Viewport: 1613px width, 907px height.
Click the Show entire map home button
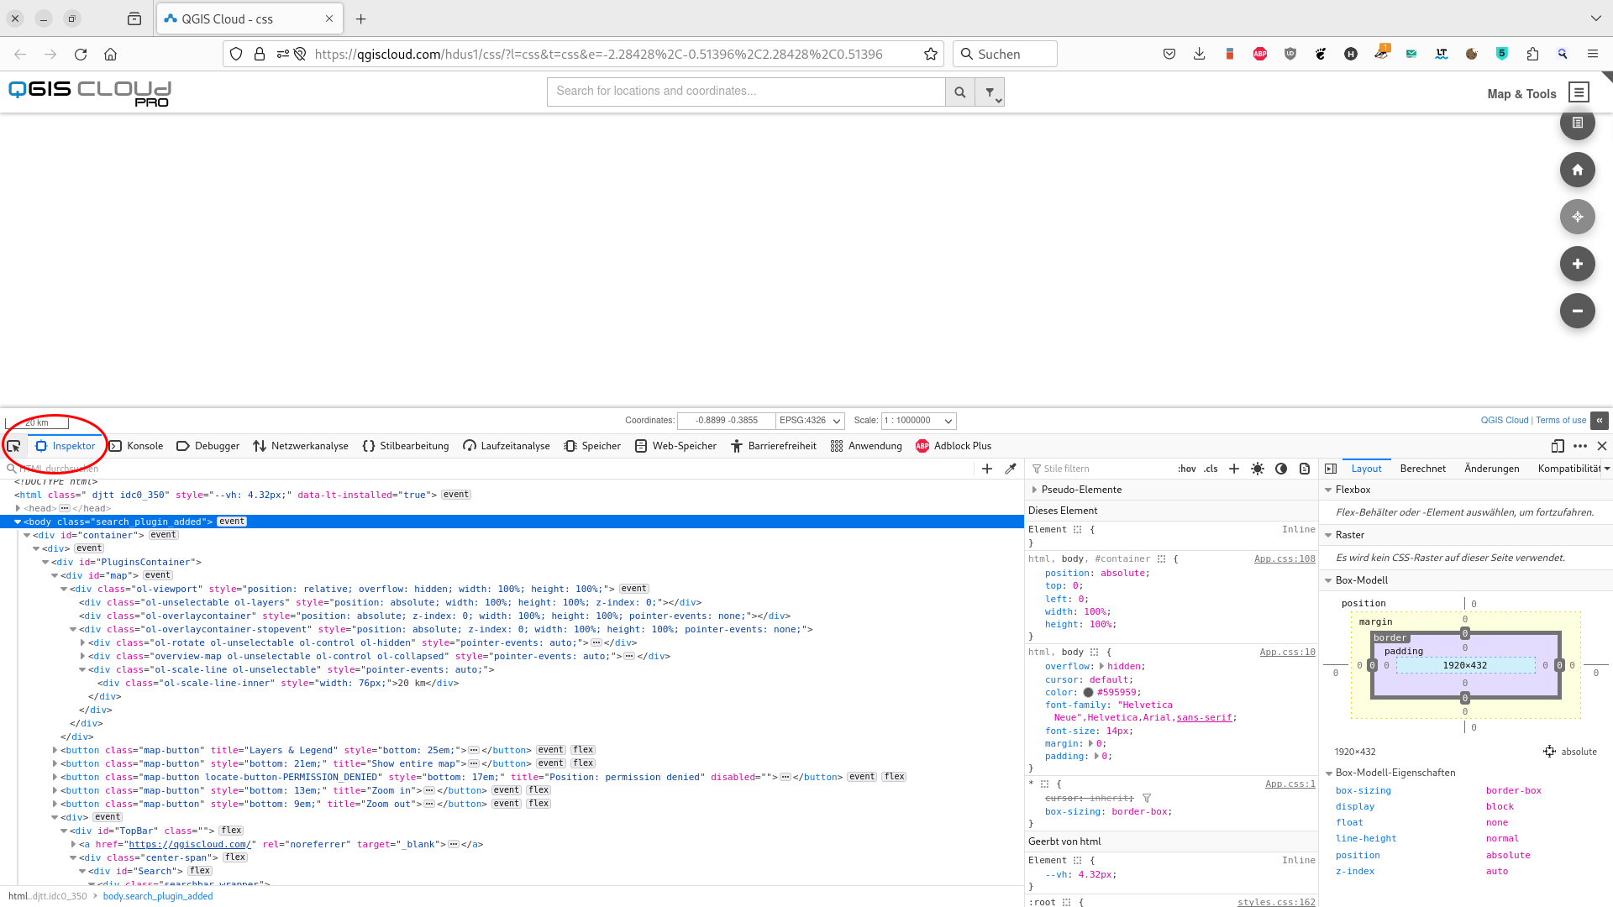(x=1577, y=170)
